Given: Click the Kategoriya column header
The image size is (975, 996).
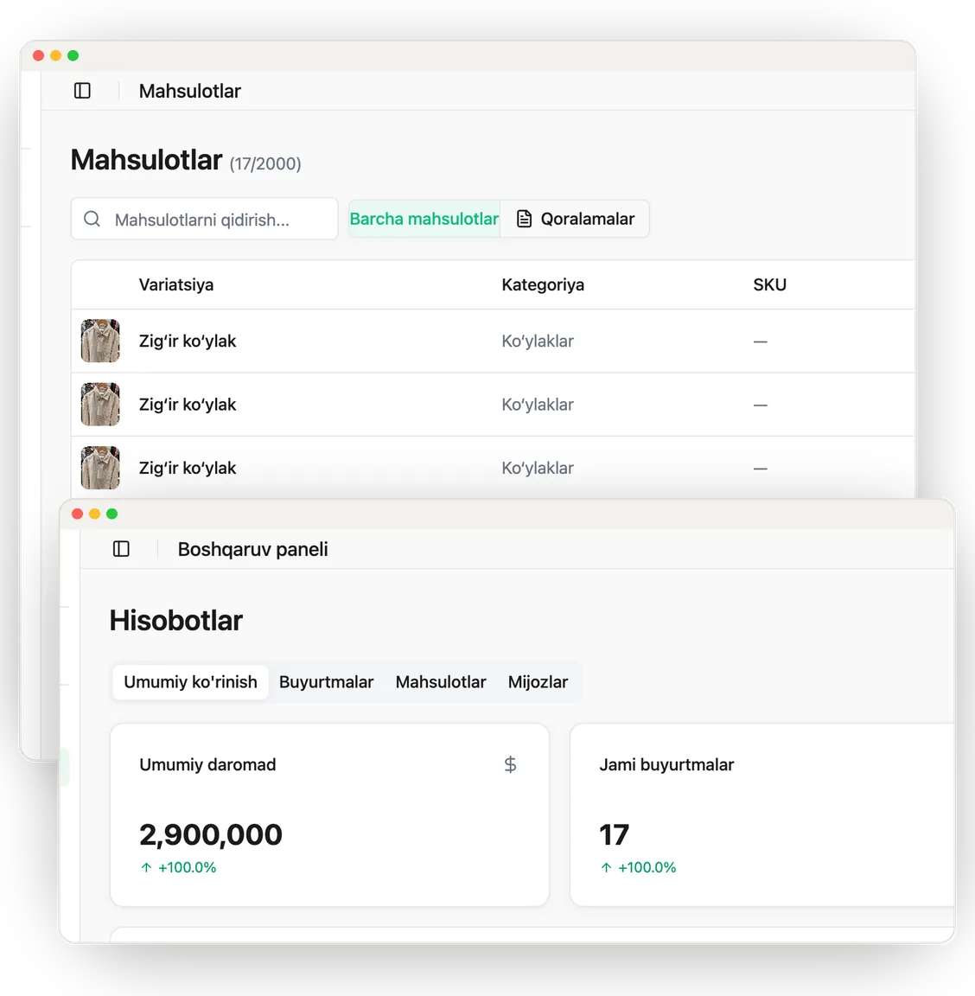Looking at the screenshot, I should coord(543,284).
